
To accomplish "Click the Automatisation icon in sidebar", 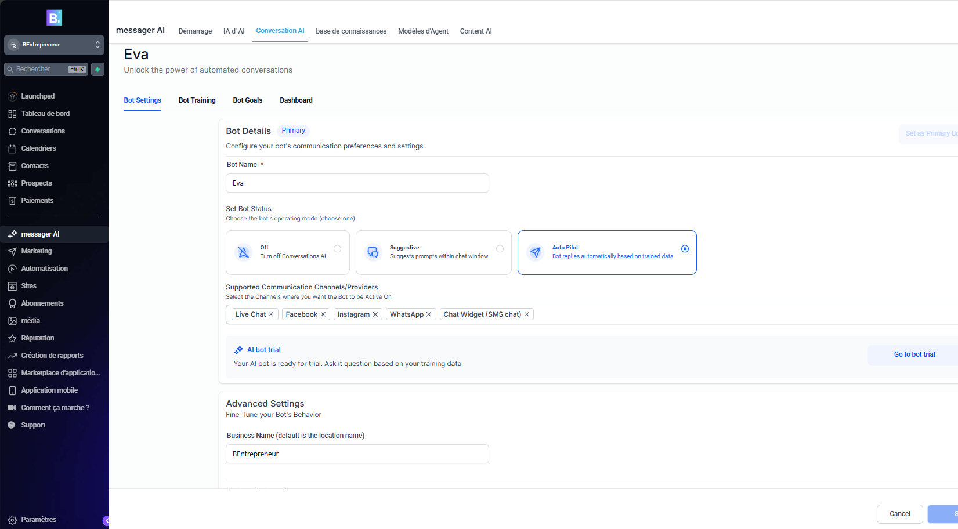I will pos(12,269).
